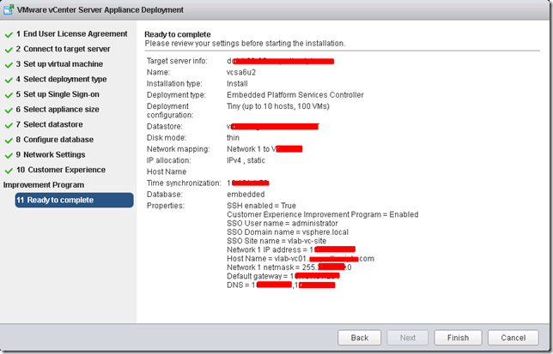Click 'Embedded Platform Services Controller' value

pyautogui.click(x=295, y=95)
